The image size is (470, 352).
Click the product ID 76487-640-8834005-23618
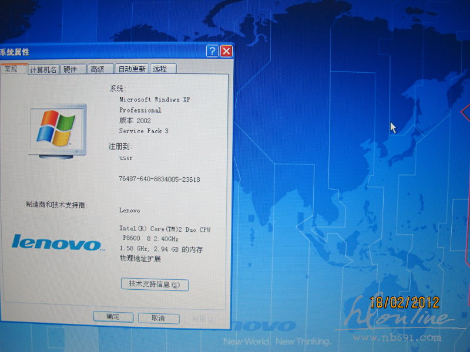[x=159, y=179]
